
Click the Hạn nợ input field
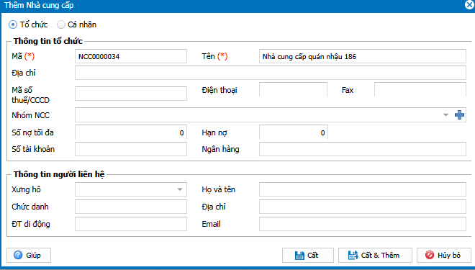(293, 132)
